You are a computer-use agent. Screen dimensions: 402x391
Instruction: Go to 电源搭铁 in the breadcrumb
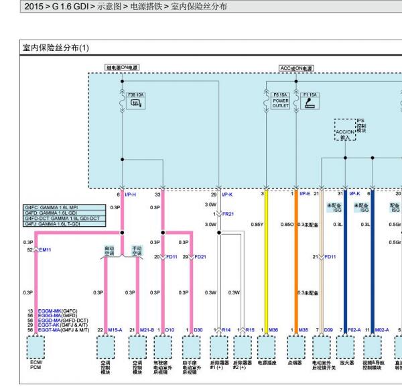146,7
